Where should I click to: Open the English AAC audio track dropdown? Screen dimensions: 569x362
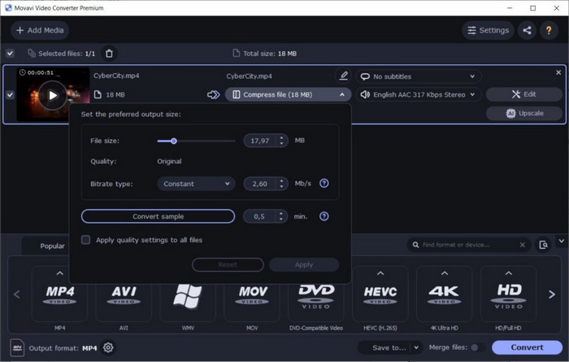(419, 94)
